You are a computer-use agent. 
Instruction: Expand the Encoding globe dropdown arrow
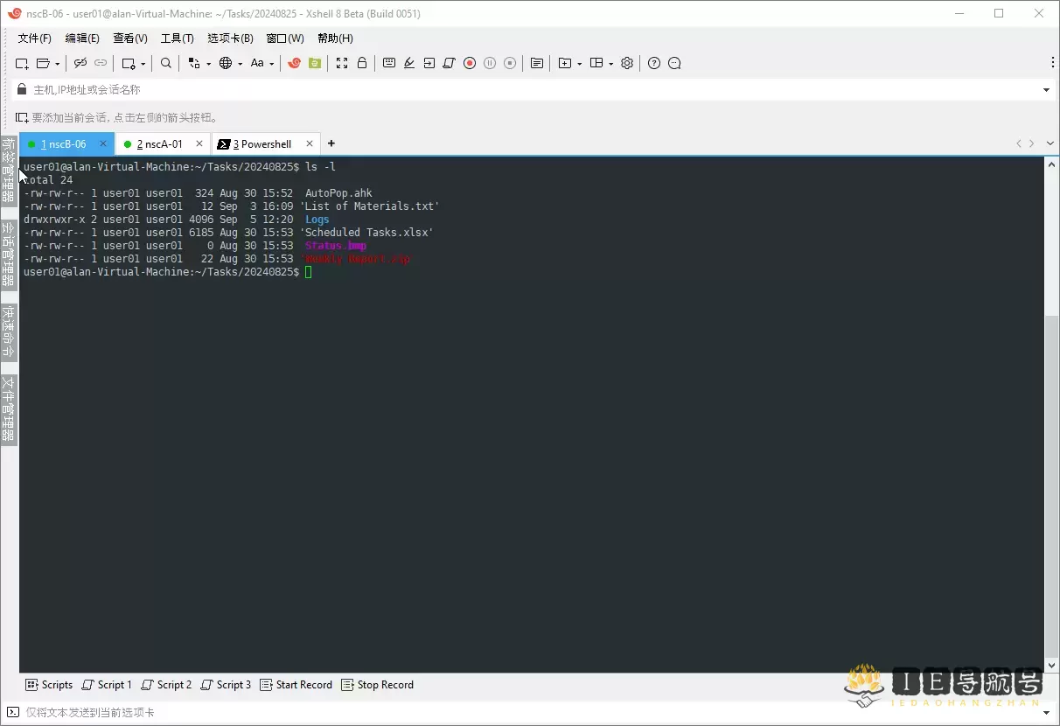point(241,63)
